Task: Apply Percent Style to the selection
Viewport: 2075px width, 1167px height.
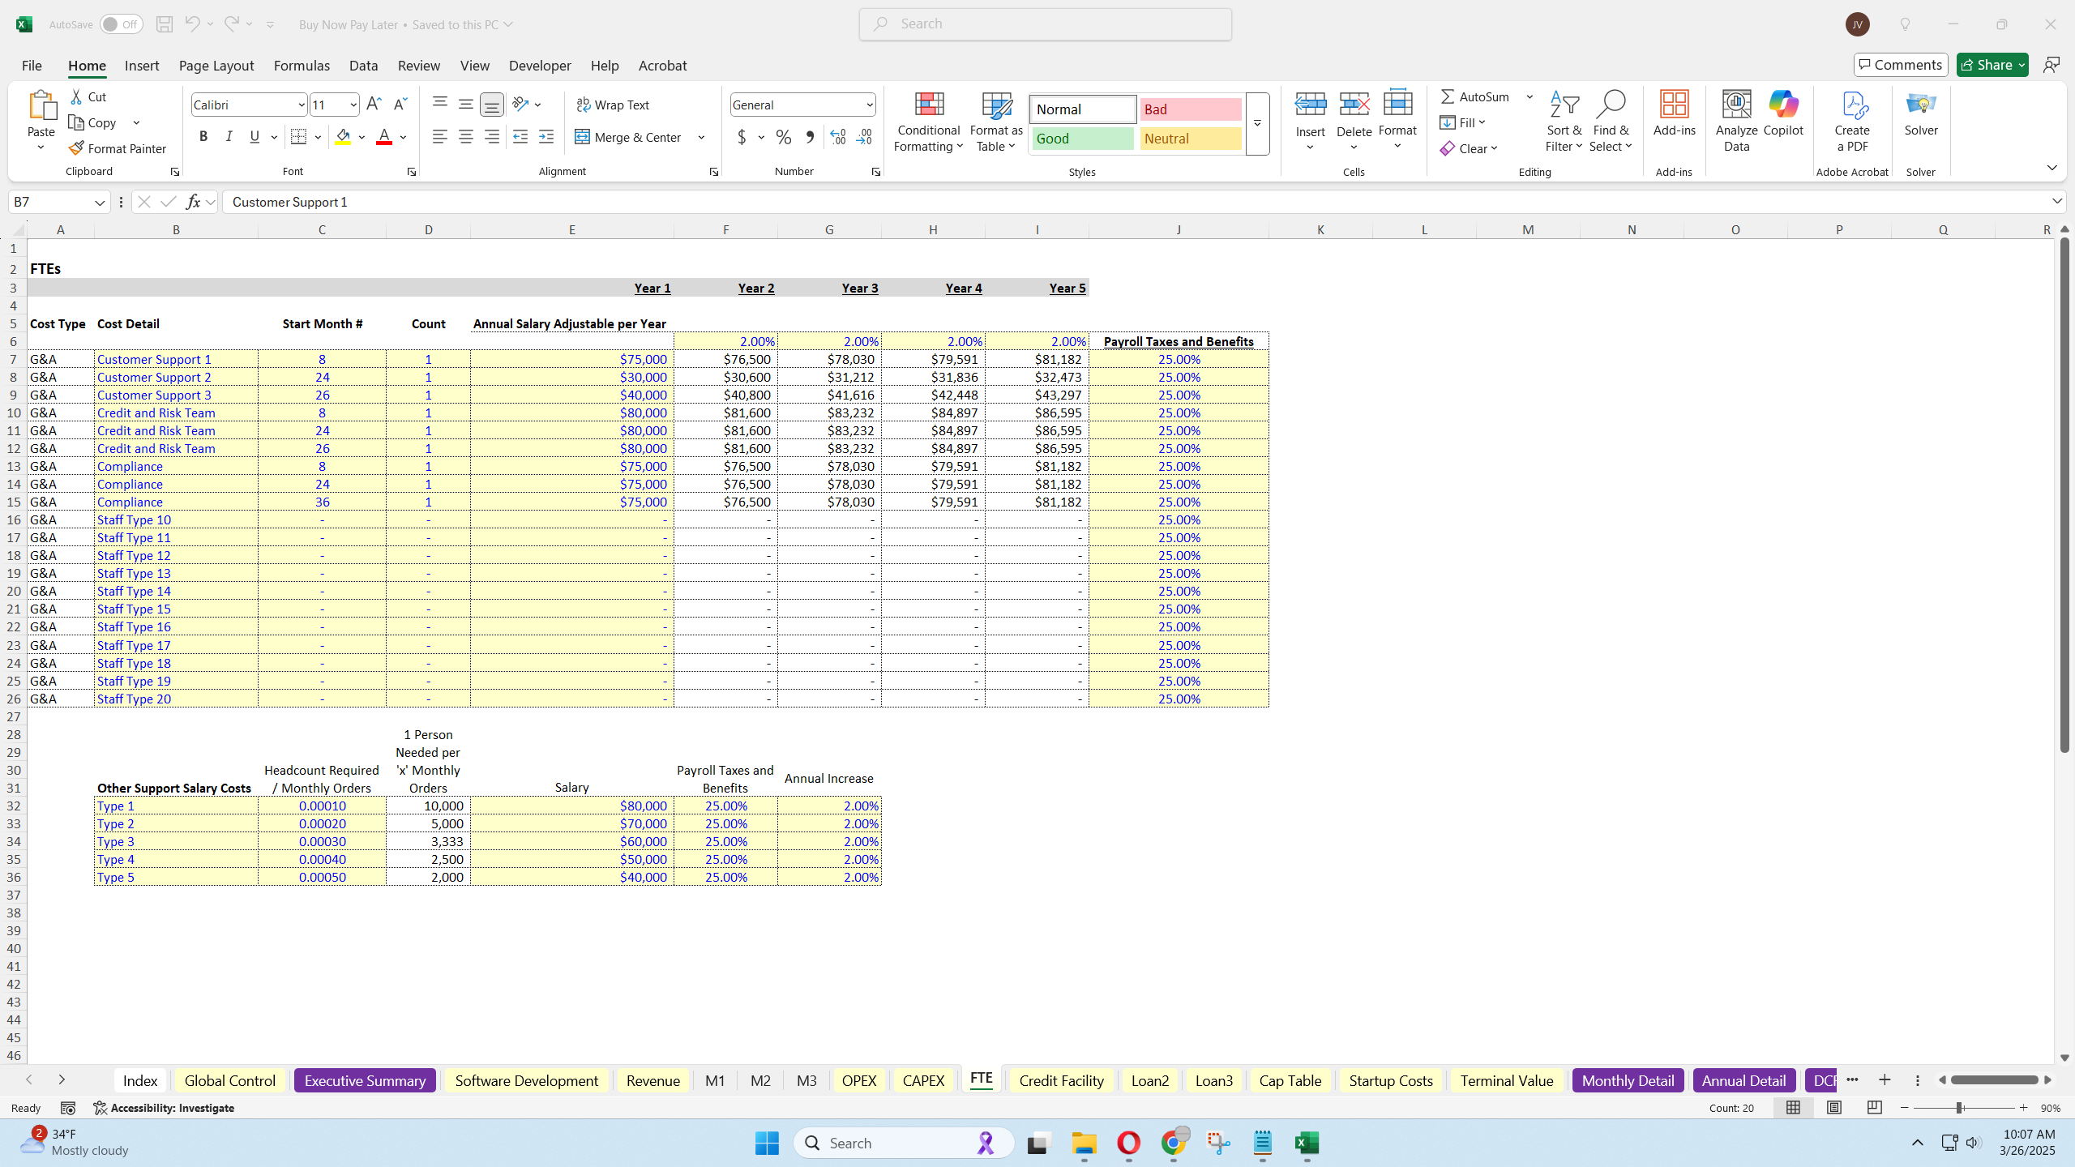Action: [782, 137]
